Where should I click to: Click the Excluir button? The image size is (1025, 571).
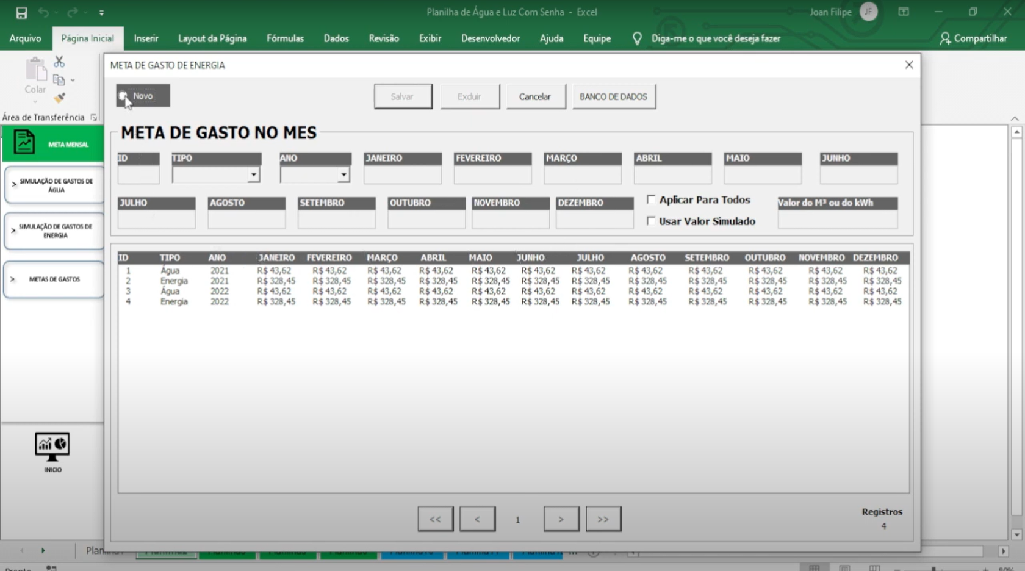(470, 96)
